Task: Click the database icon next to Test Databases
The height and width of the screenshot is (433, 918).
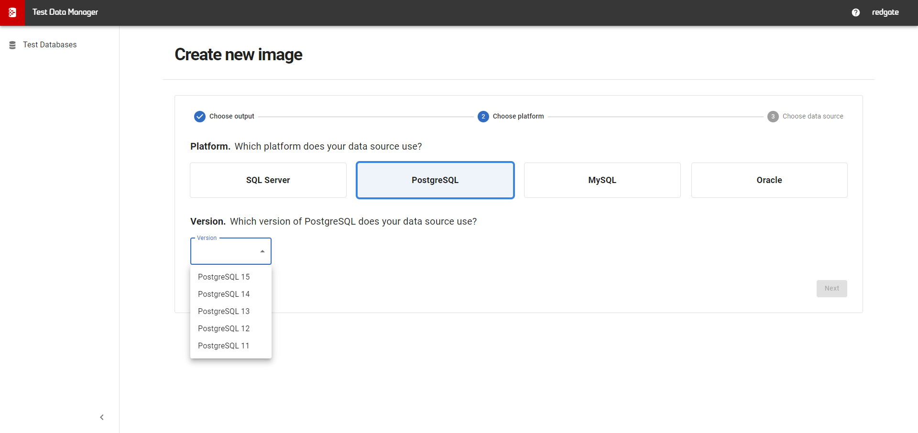Action: (12, 44)
